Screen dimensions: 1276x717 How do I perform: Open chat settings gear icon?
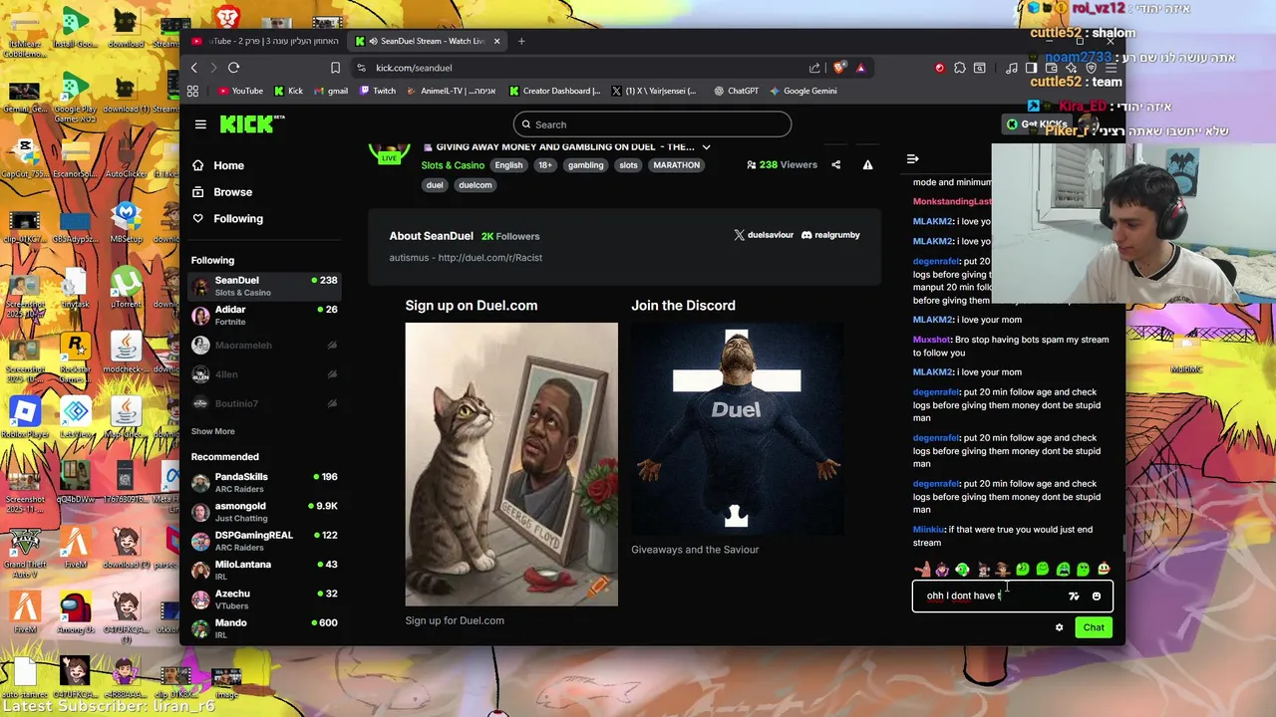pos(1059,627)
